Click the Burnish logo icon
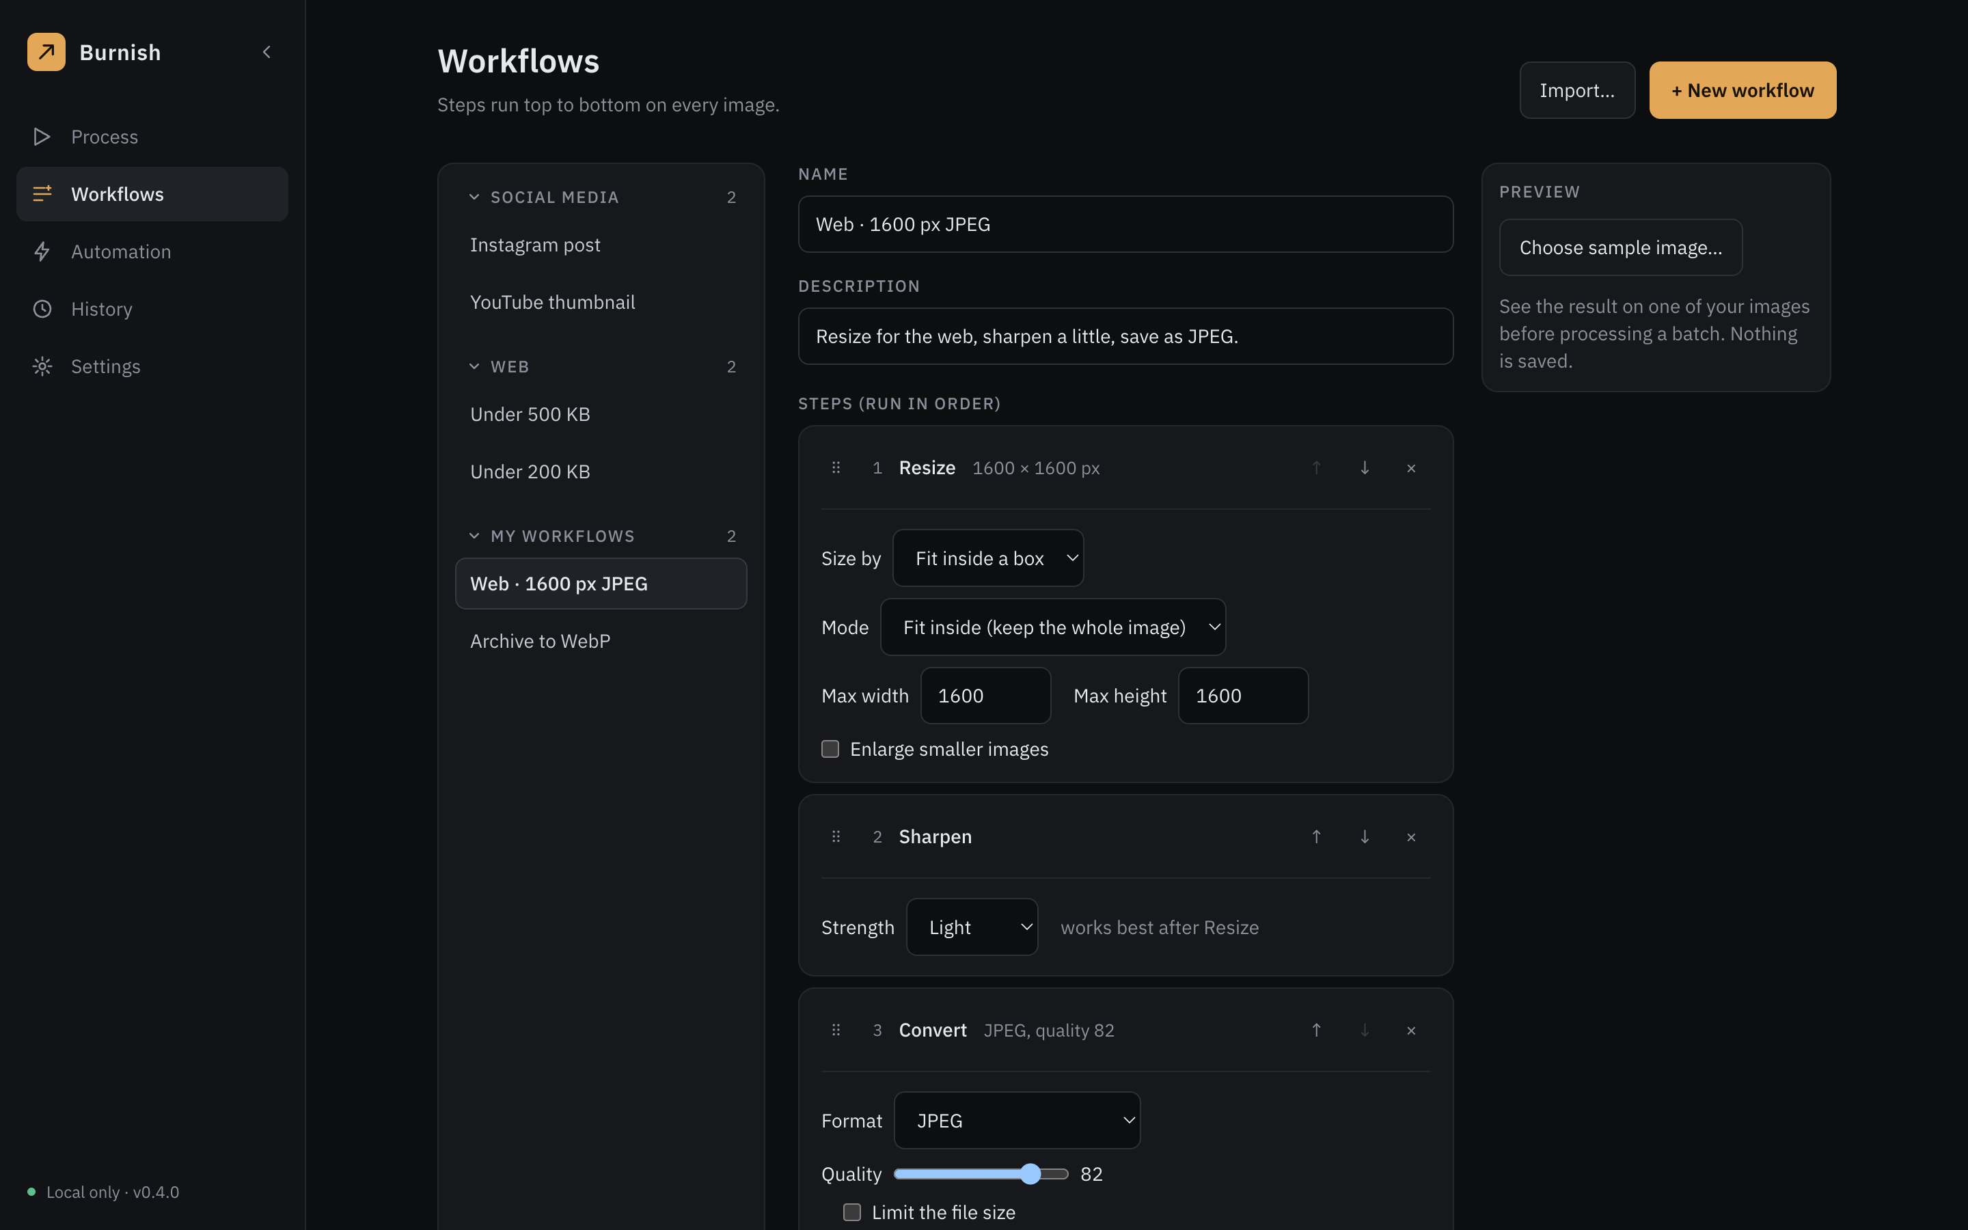1968x1230 pixels. click(x=46, y=52)
